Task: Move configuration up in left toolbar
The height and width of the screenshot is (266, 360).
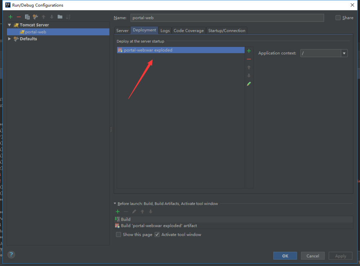Action: [44, 17]
